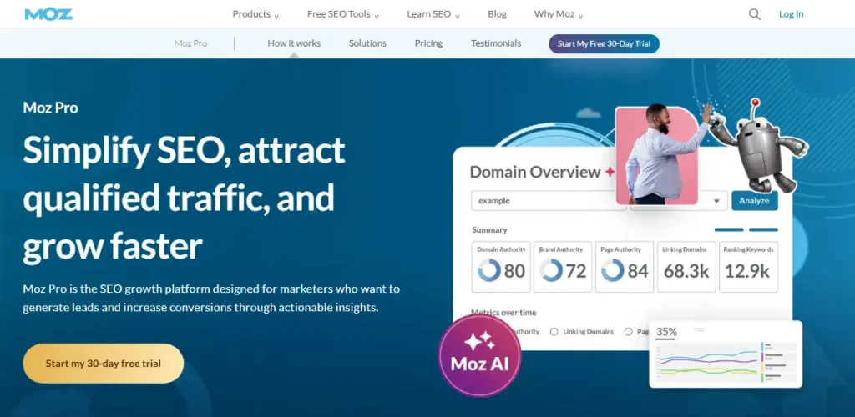Viewport: 855px width, 417px height.
Task: Expand the Free SEO Tools menu
Action: pos(343,14)
